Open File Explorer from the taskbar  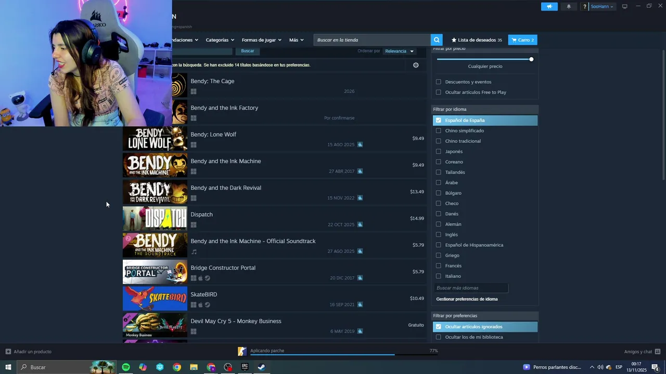pyautogui.click(x=194, y=367)
